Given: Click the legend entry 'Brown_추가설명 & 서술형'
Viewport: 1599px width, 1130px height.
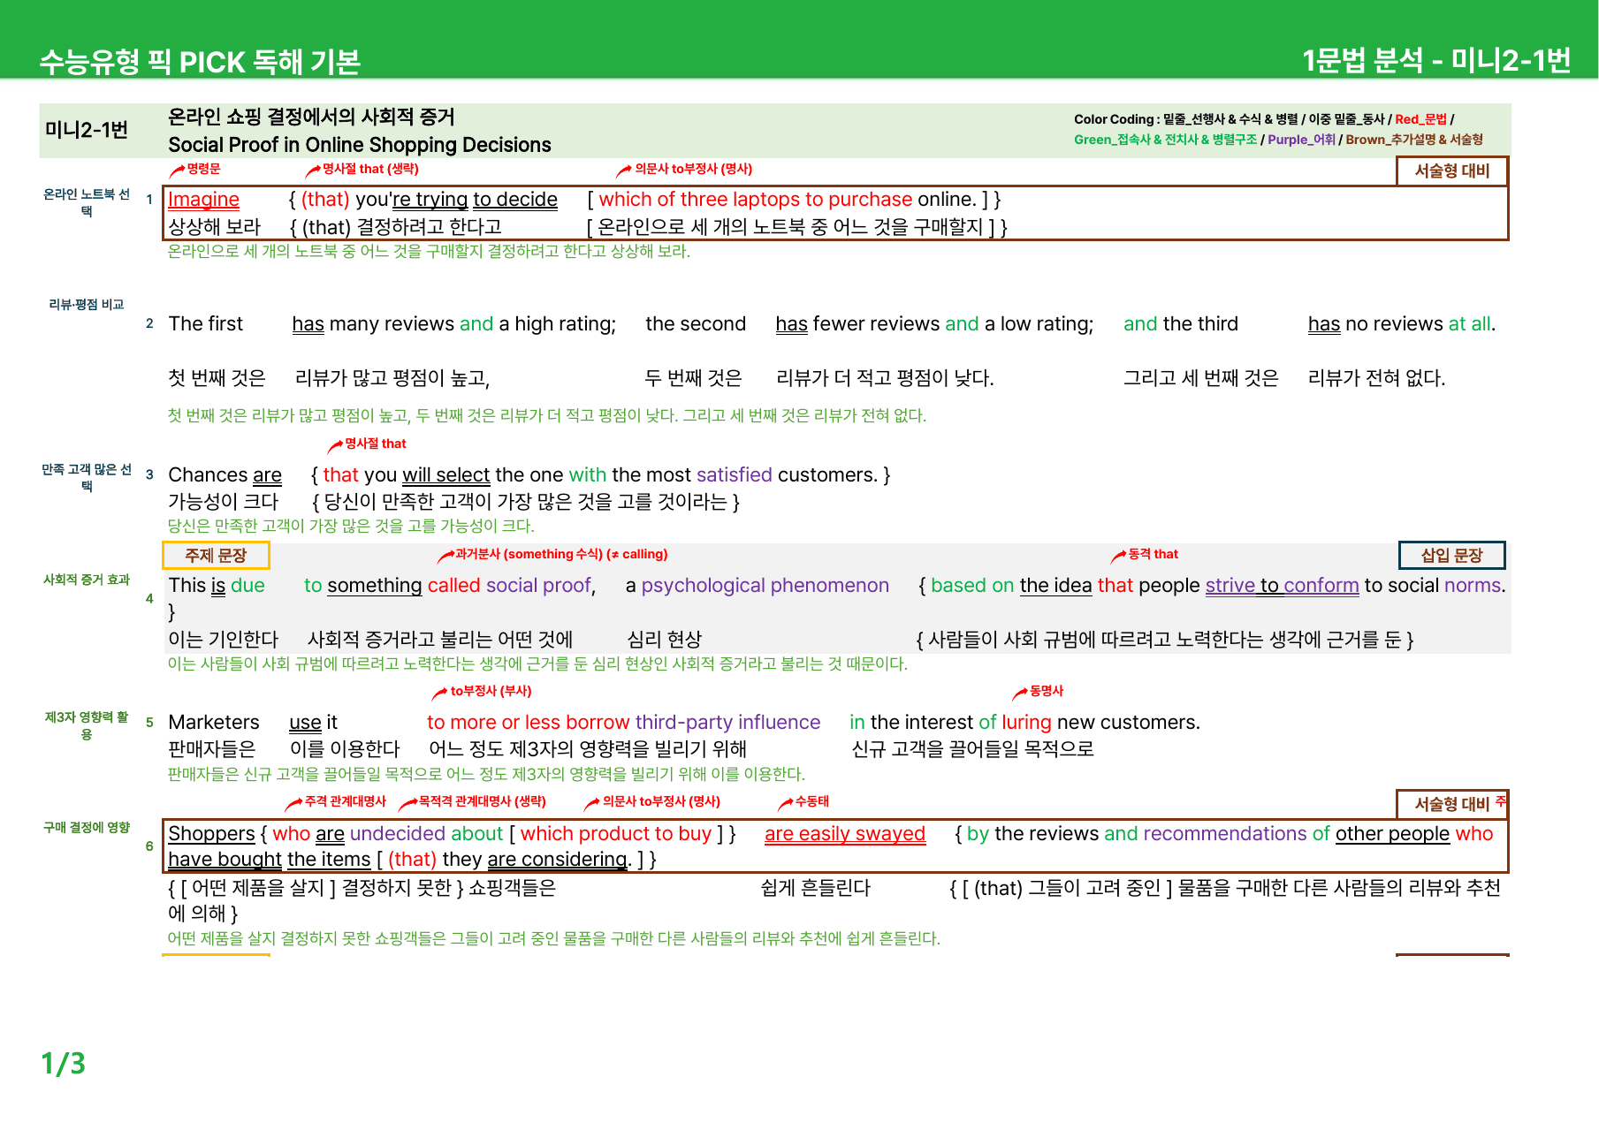Looking at the screenshot, I should [1414, 140].
